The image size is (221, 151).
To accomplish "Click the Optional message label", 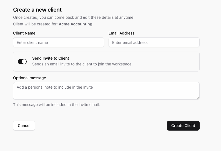I will pos(29,78).
